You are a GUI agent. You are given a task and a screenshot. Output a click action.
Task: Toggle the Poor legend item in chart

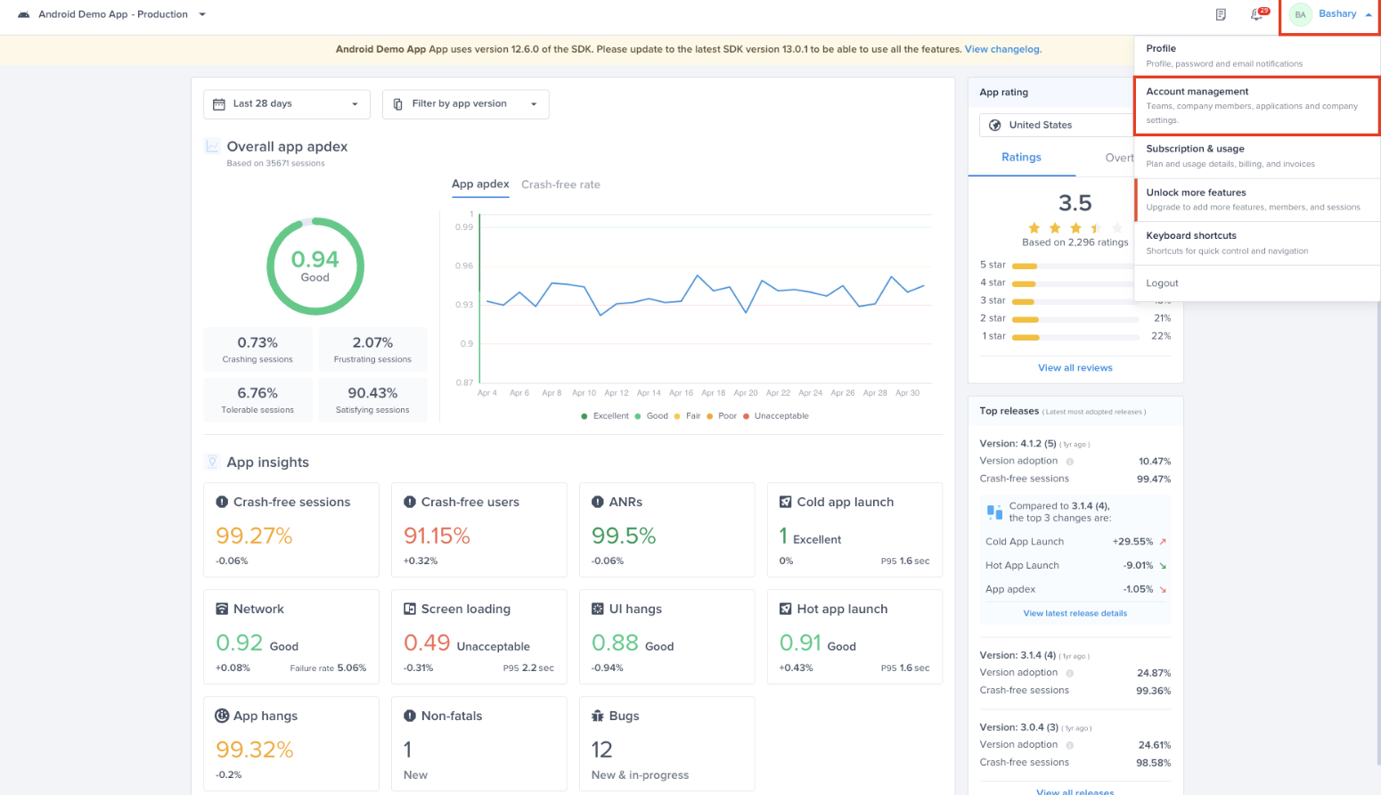(722, 416)
